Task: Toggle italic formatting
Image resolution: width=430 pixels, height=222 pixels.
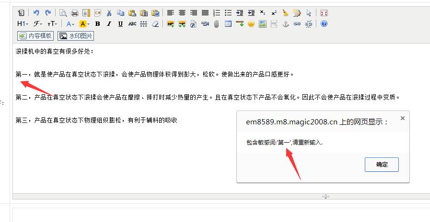Action: point(109,23)
